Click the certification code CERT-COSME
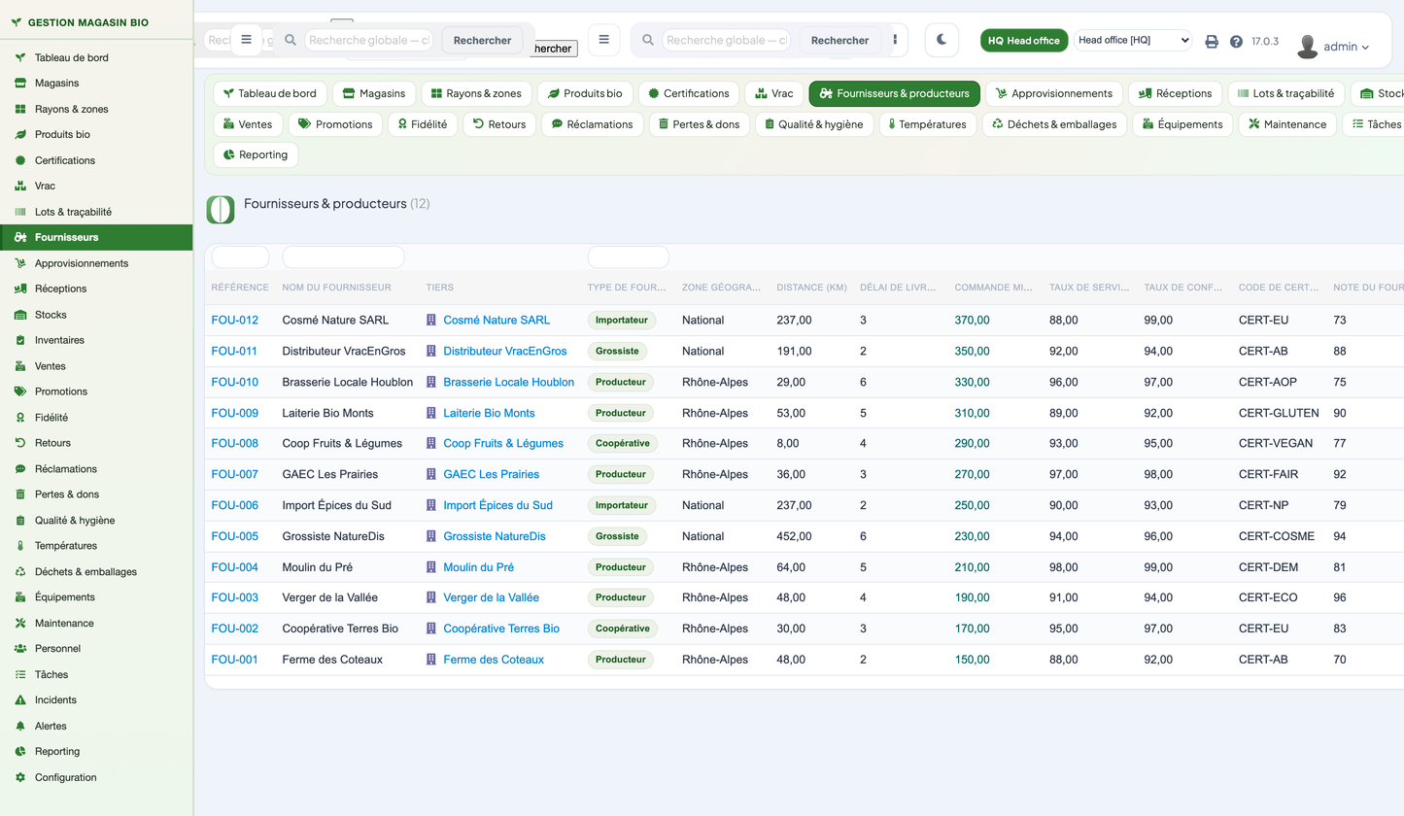The image size is (1404, 816). click(1277, 536)
